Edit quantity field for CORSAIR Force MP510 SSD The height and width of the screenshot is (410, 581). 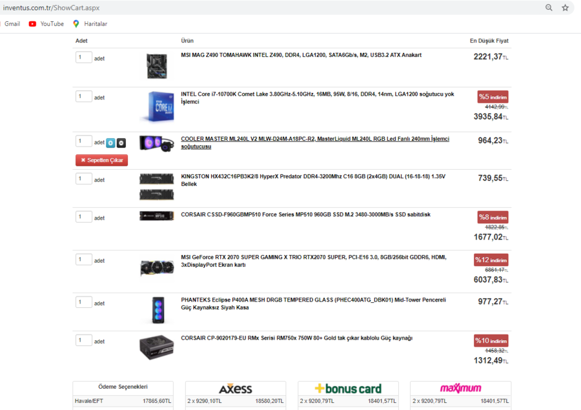84,217
